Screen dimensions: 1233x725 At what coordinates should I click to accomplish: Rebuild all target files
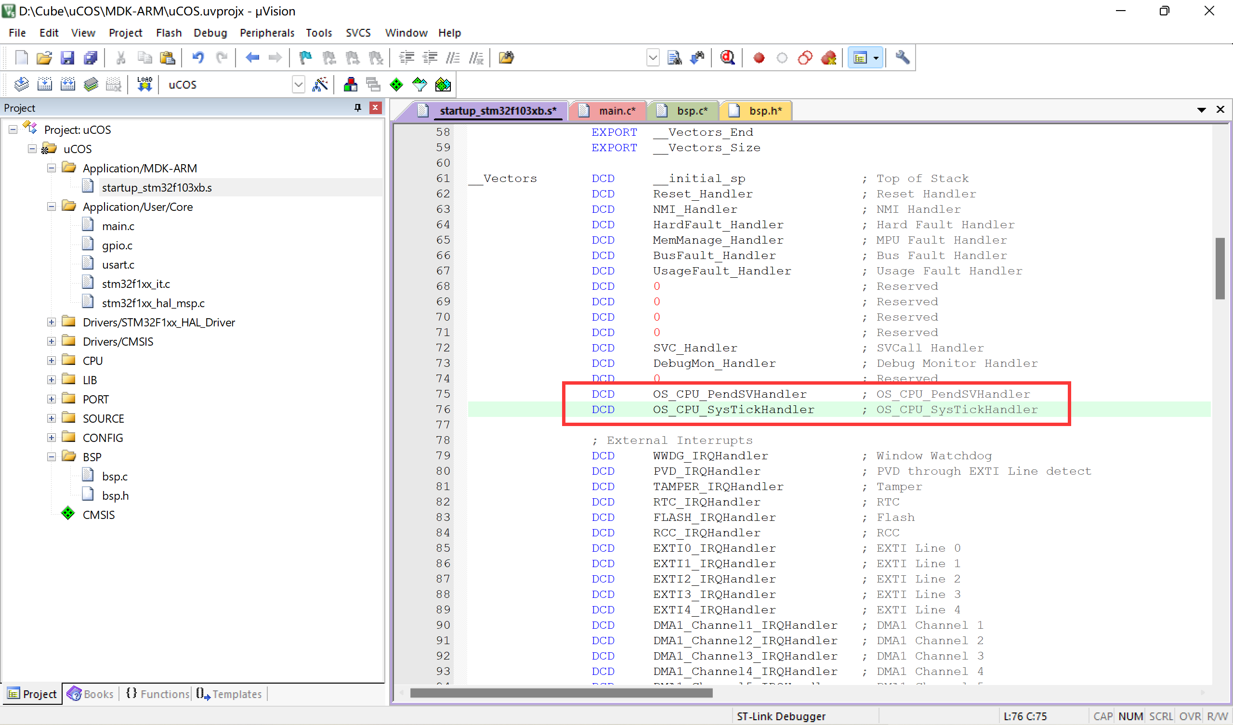click(68, 84)
